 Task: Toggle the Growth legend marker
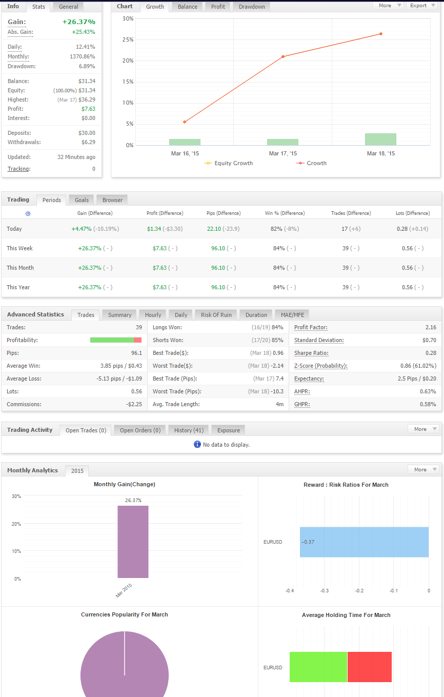point(300,163)
